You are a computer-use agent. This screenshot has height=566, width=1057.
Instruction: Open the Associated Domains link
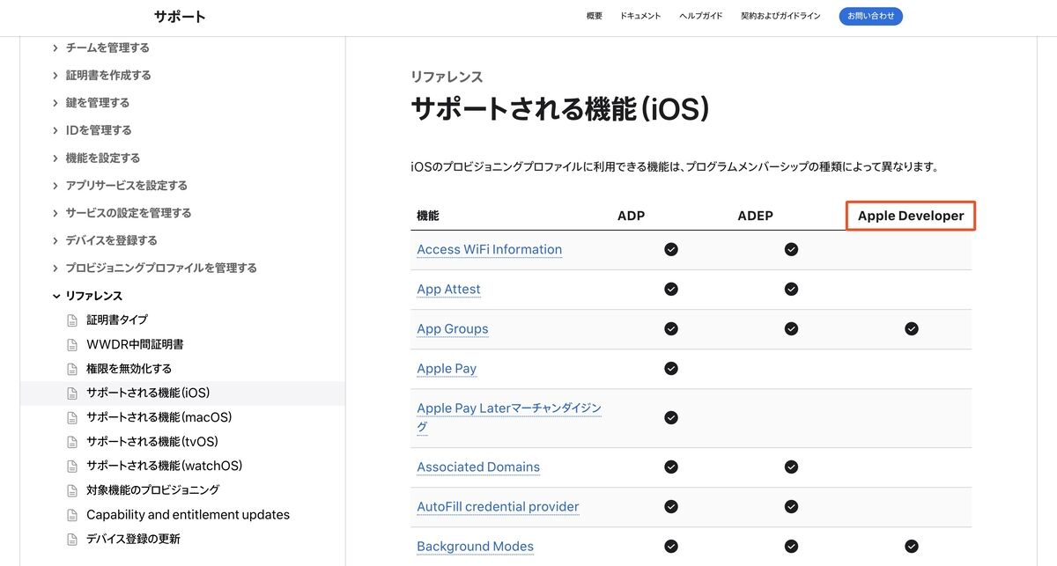[478, 467]
